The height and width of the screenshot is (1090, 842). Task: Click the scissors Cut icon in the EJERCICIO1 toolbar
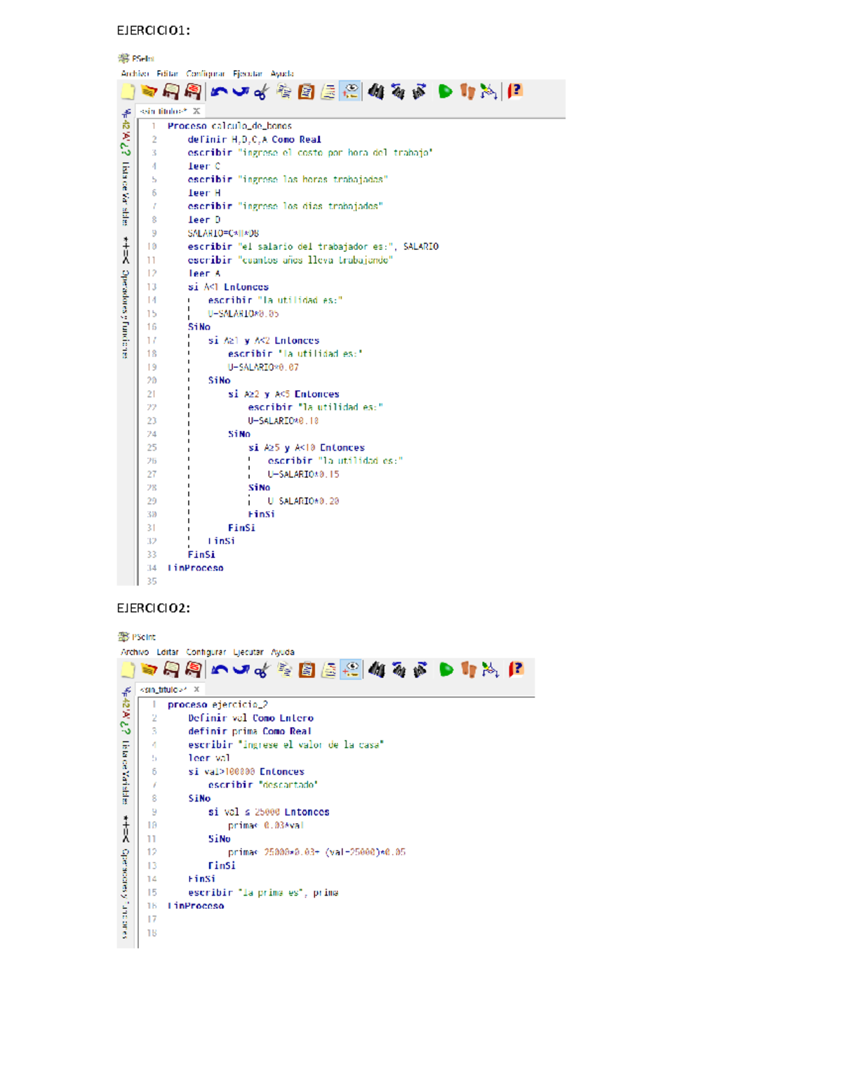pos(262,92)
